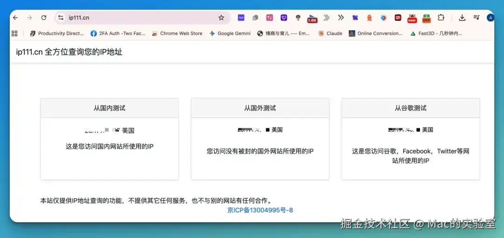Viewport: 504px width, 238px height.
Task: Open the Fast3D bookmark
Action: (x=436, y=33)
